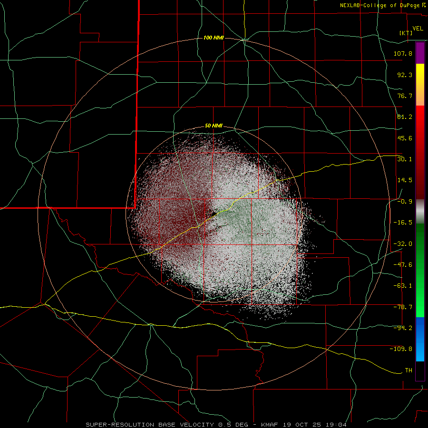Click the -63.1 velocity scale value
The width and height of the screenshot is (428, 428).
coord(403,286)
